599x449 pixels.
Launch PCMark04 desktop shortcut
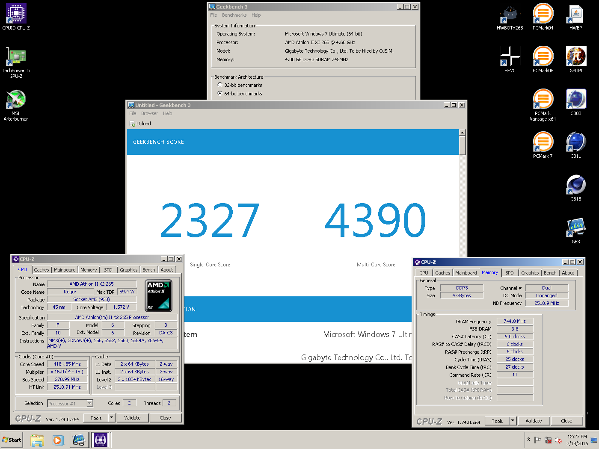(543, 16)
